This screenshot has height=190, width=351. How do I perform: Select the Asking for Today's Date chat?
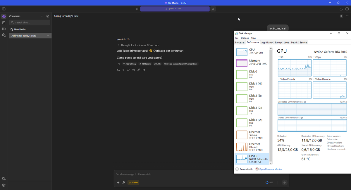tap(30, 36)
